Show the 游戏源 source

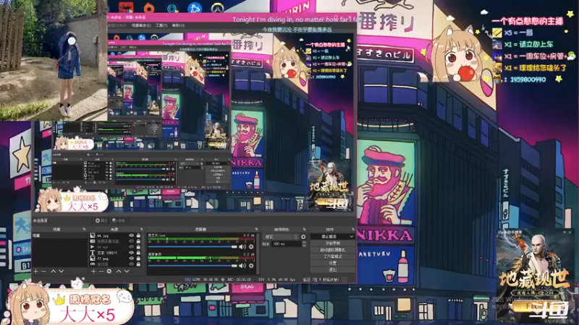tap(131, 264)
